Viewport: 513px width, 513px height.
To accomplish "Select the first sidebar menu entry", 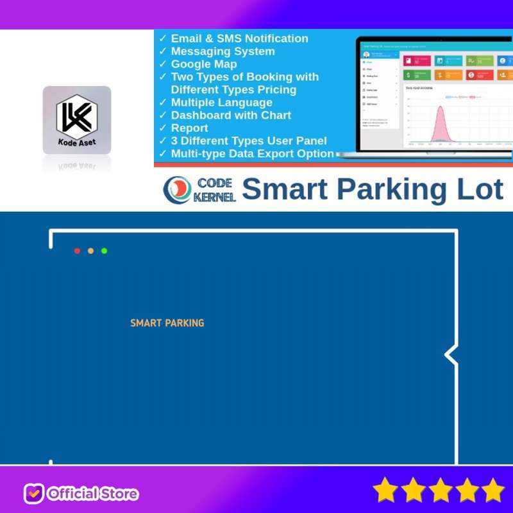I will coord(371,62).
